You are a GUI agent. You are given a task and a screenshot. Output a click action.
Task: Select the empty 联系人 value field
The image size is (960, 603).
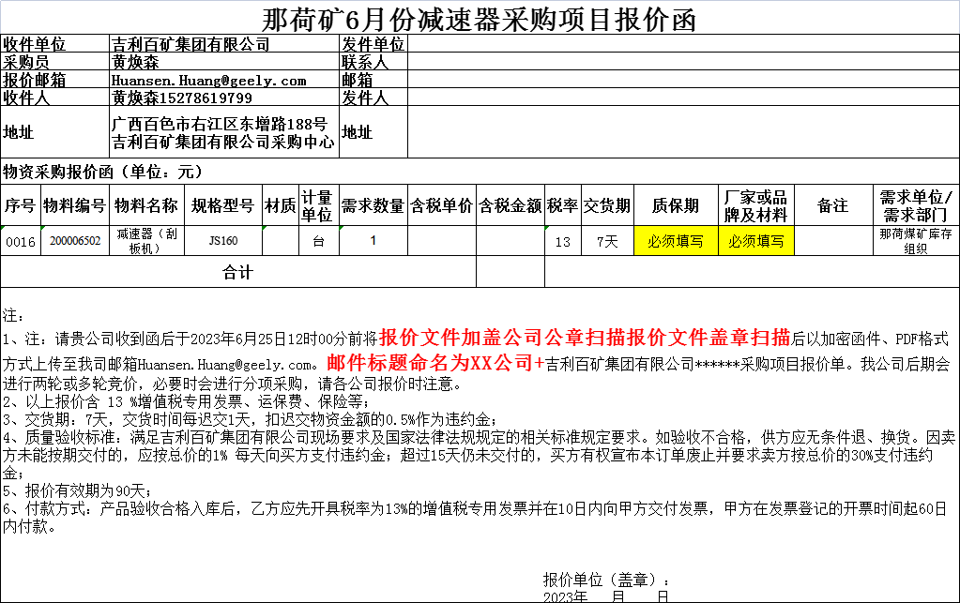pyautogui.click(x=683, y=62)
